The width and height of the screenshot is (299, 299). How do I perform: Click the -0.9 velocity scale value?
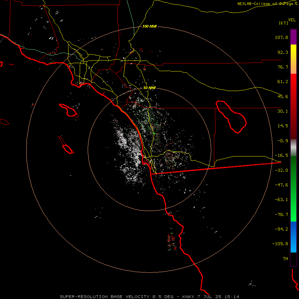pyautogui.click(x=283, y=141)
